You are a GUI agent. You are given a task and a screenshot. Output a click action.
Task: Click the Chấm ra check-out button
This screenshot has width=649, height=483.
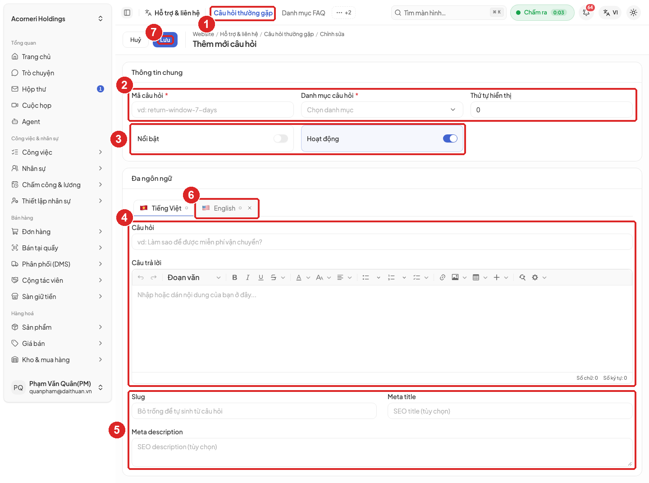542,13
